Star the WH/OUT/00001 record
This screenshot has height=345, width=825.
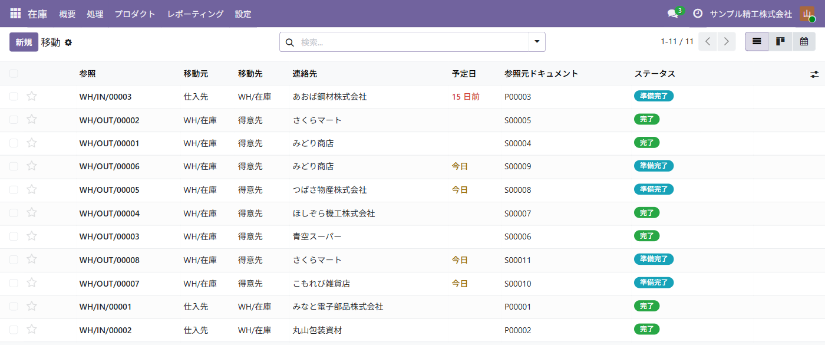(32, 143)
